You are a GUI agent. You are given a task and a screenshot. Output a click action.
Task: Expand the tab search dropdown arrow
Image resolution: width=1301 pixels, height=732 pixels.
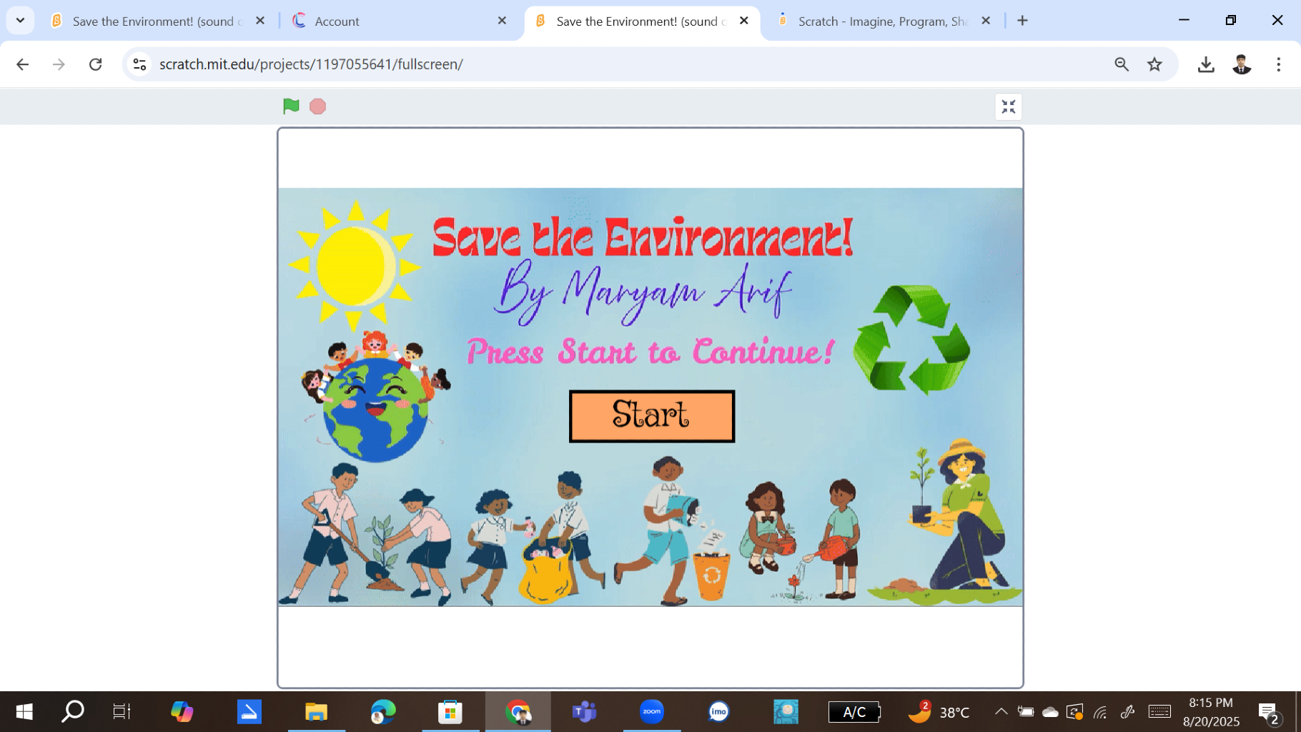click(20, 21)
